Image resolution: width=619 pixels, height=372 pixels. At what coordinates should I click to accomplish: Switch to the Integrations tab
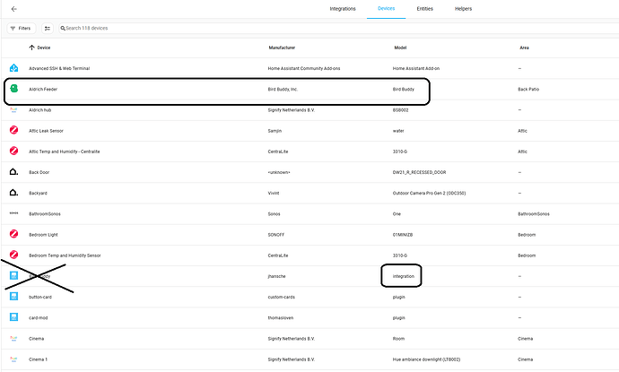click(343, 9)
